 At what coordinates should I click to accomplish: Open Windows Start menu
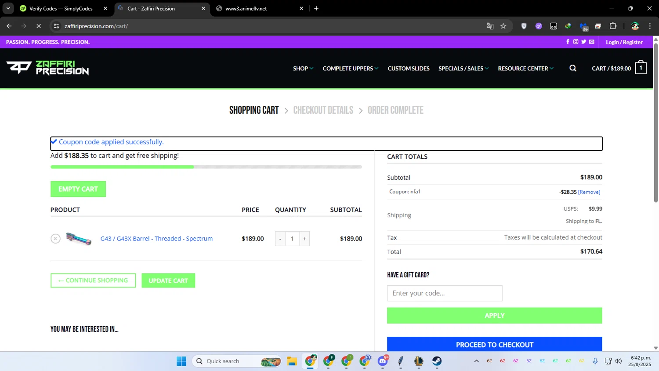tap(181, 361)
